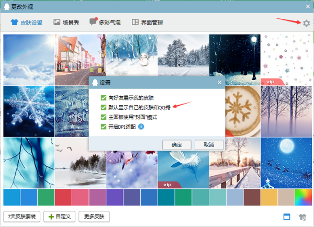
Task: Go to the 界面管理 tab
Action: click(148, 22)
